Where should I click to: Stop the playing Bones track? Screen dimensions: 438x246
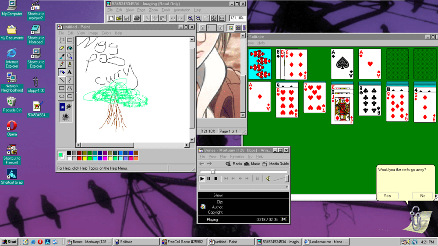click(x=215, y=178)
